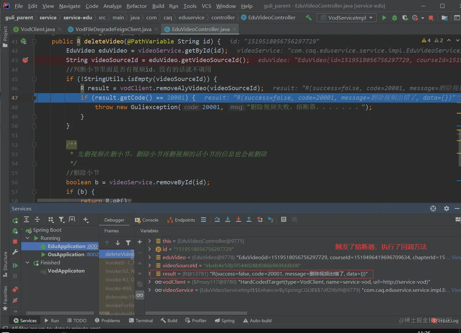Start debugging with the bug icon
Screen dimensions: 461x333
[395, 18]
